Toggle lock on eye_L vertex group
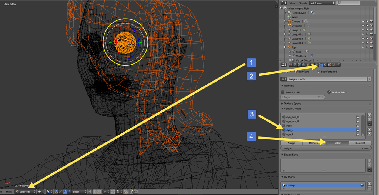The image size is (379, 195). coord(357,130)
